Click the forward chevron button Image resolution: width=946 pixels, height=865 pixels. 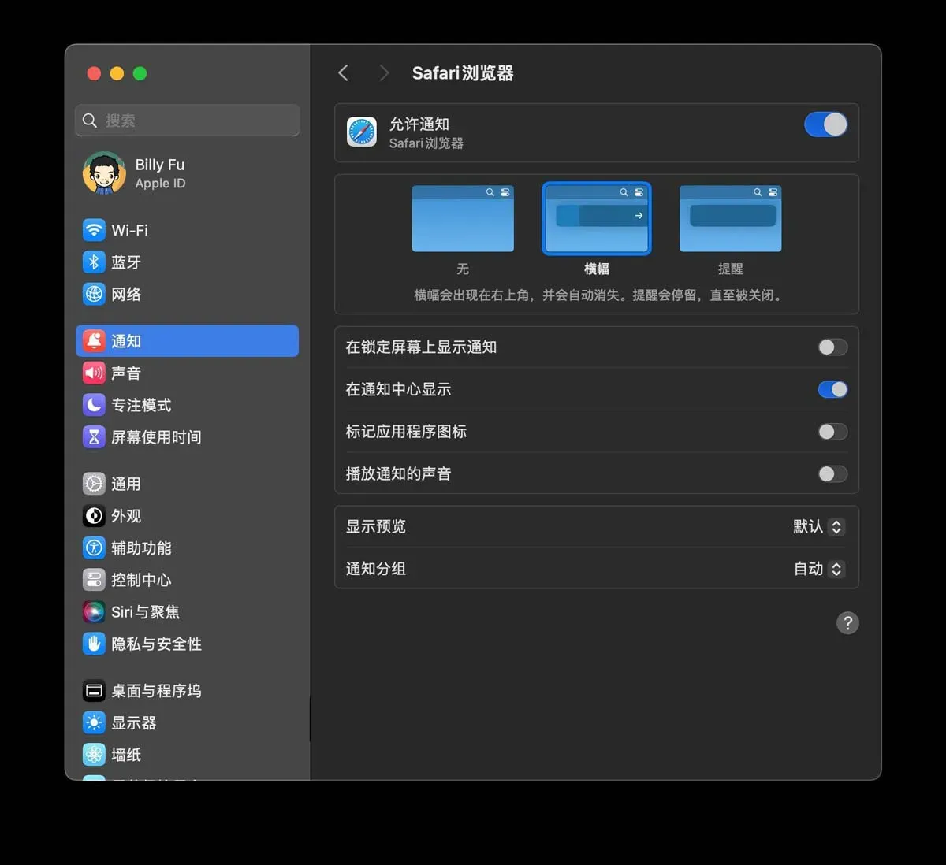pyautogui.click(x=384, y=73)
